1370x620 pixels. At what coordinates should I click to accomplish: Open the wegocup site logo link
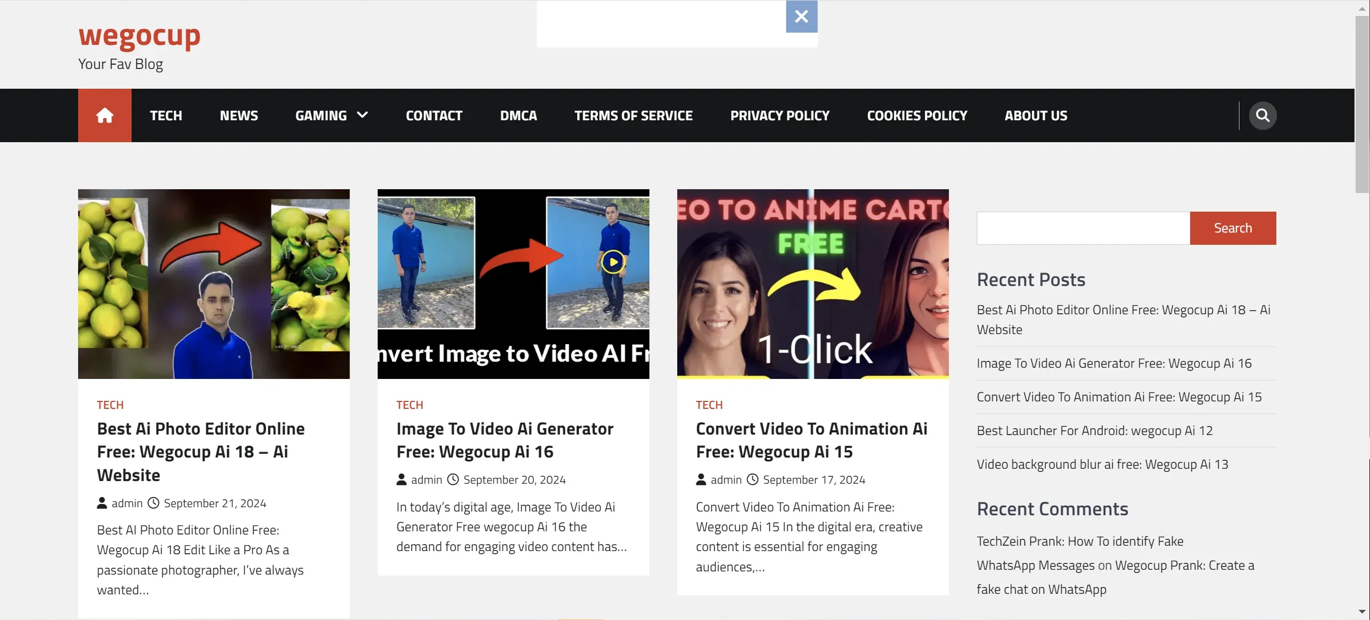[139, 36]
